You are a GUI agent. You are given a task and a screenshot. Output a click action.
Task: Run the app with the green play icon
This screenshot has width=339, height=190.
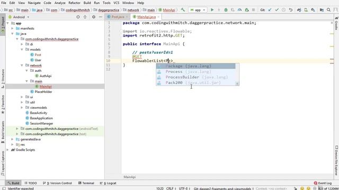pyautogui.click(x=212, y=10)
